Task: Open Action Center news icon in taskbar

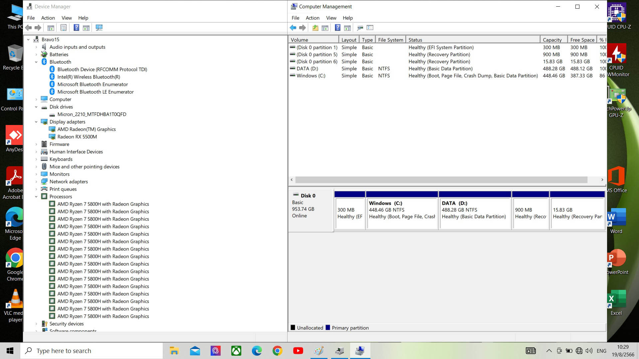Action: (x=531, y=351)
